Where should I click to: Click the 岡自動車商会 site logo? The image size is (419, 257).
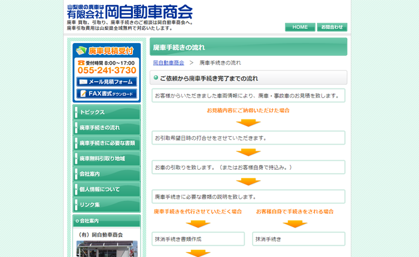(130, 12)
